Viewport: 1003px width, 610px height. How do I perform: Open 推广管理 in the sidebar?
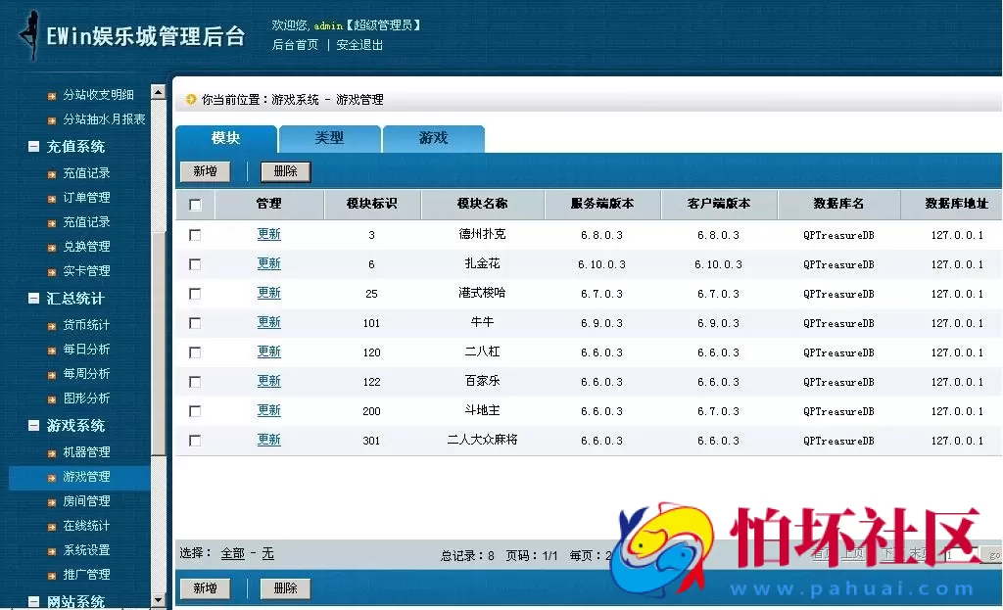click(x=87, y=574)
